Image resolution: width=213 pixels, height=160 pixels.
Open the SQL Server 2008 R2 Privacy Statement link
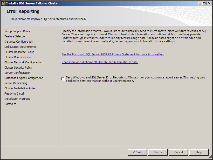pos(113,54)
